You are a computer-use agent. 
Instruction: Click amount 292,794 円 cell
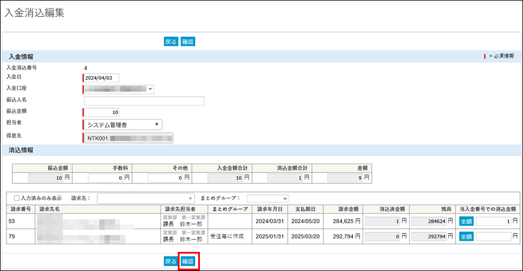tap(343, 236)
